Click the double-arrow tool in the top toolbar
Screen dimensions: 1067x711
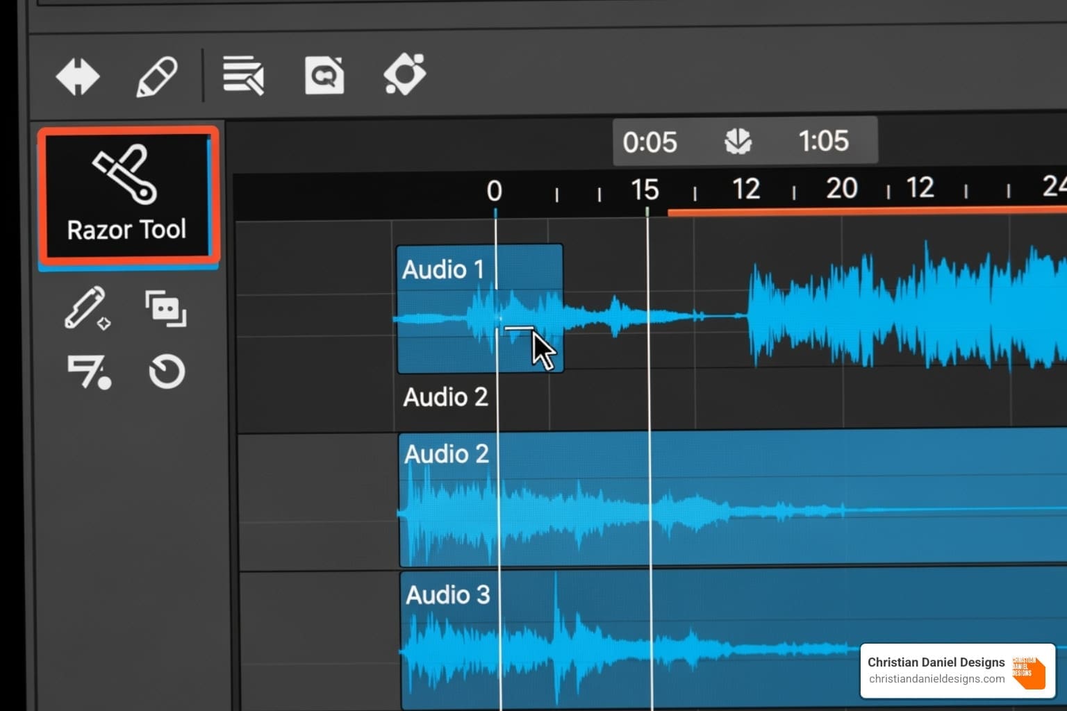click(x=78, y=76)
